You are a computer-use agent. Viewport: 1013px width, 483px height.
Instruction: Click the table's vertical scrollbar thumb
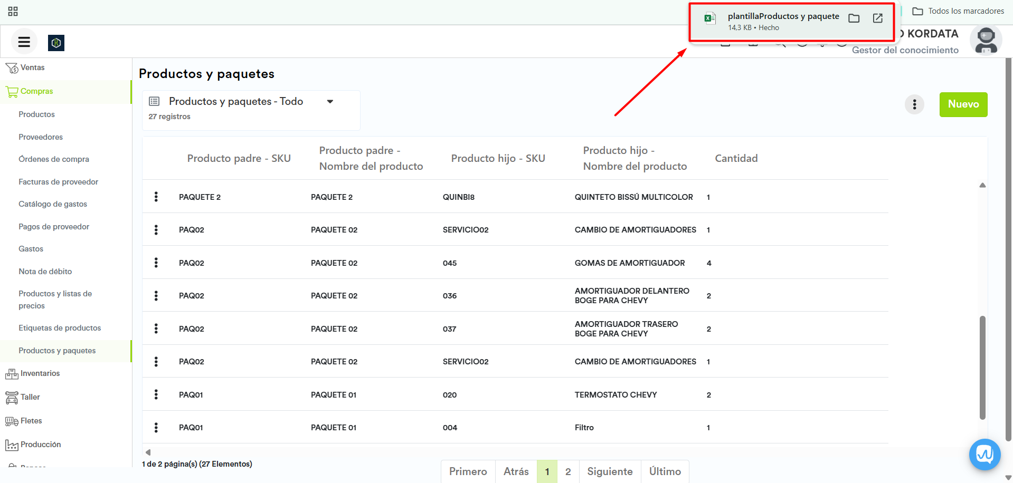click(982, 367)
